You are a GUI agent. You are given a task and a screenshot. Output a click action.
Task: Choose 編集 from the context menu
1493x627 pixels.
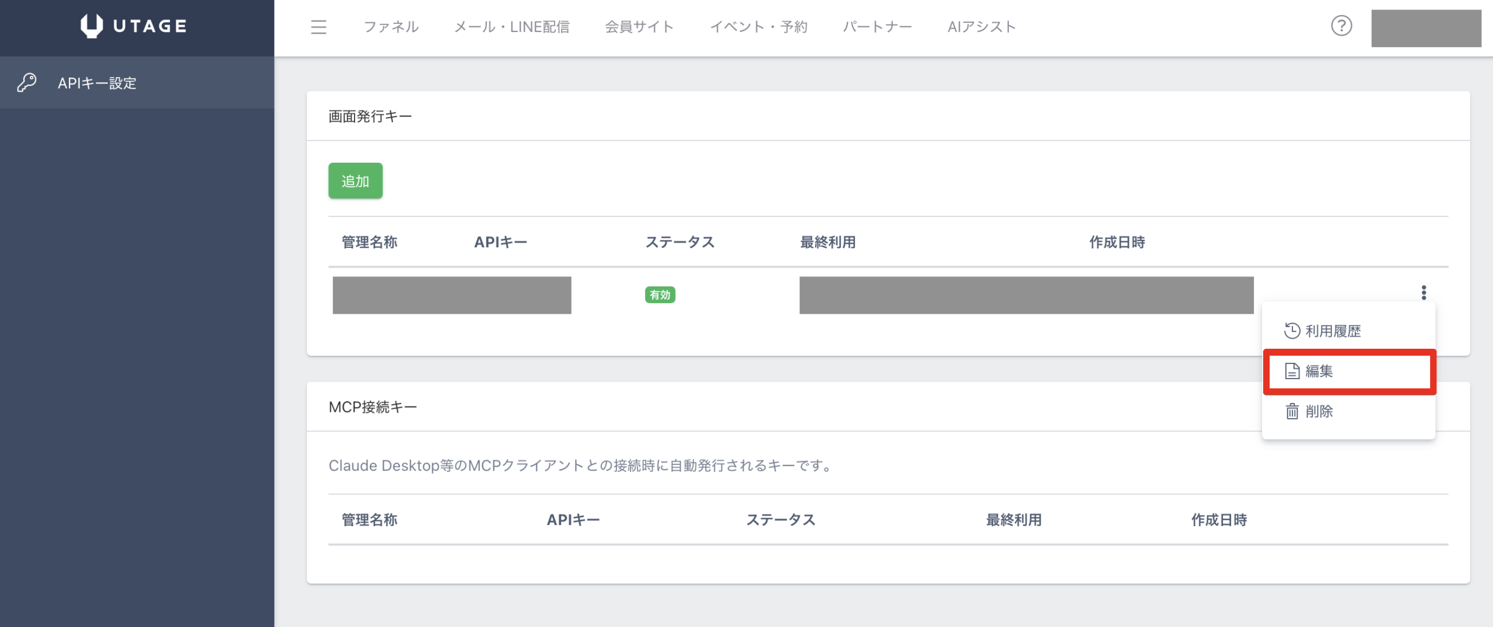(x=1319, y=371)
